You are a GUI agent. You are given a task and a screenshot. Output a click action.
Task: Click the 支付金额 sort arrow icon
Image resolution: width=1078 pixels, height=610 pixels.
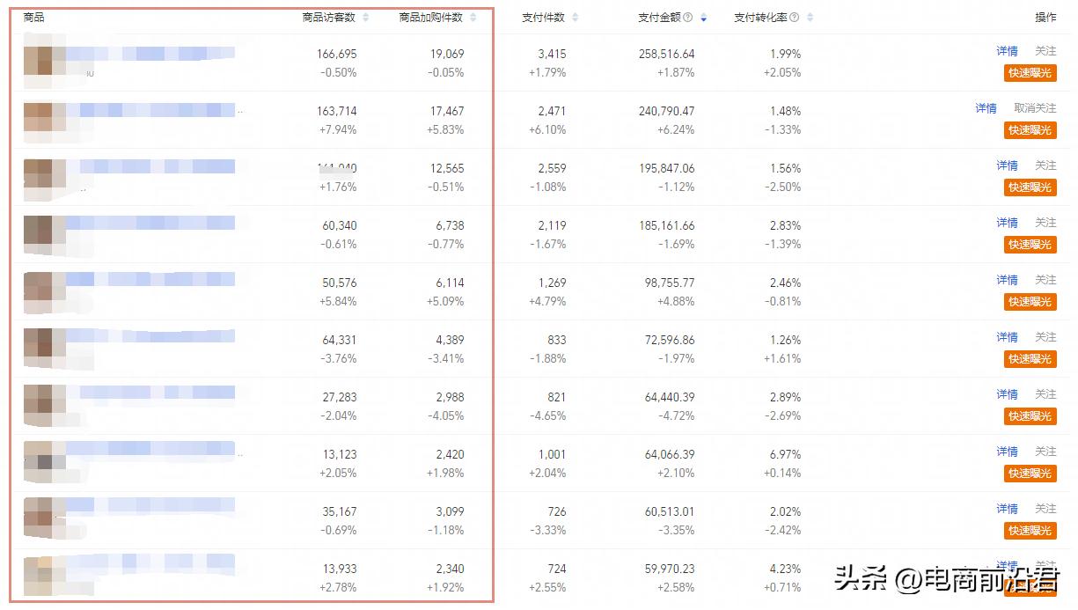coord(703,18)
